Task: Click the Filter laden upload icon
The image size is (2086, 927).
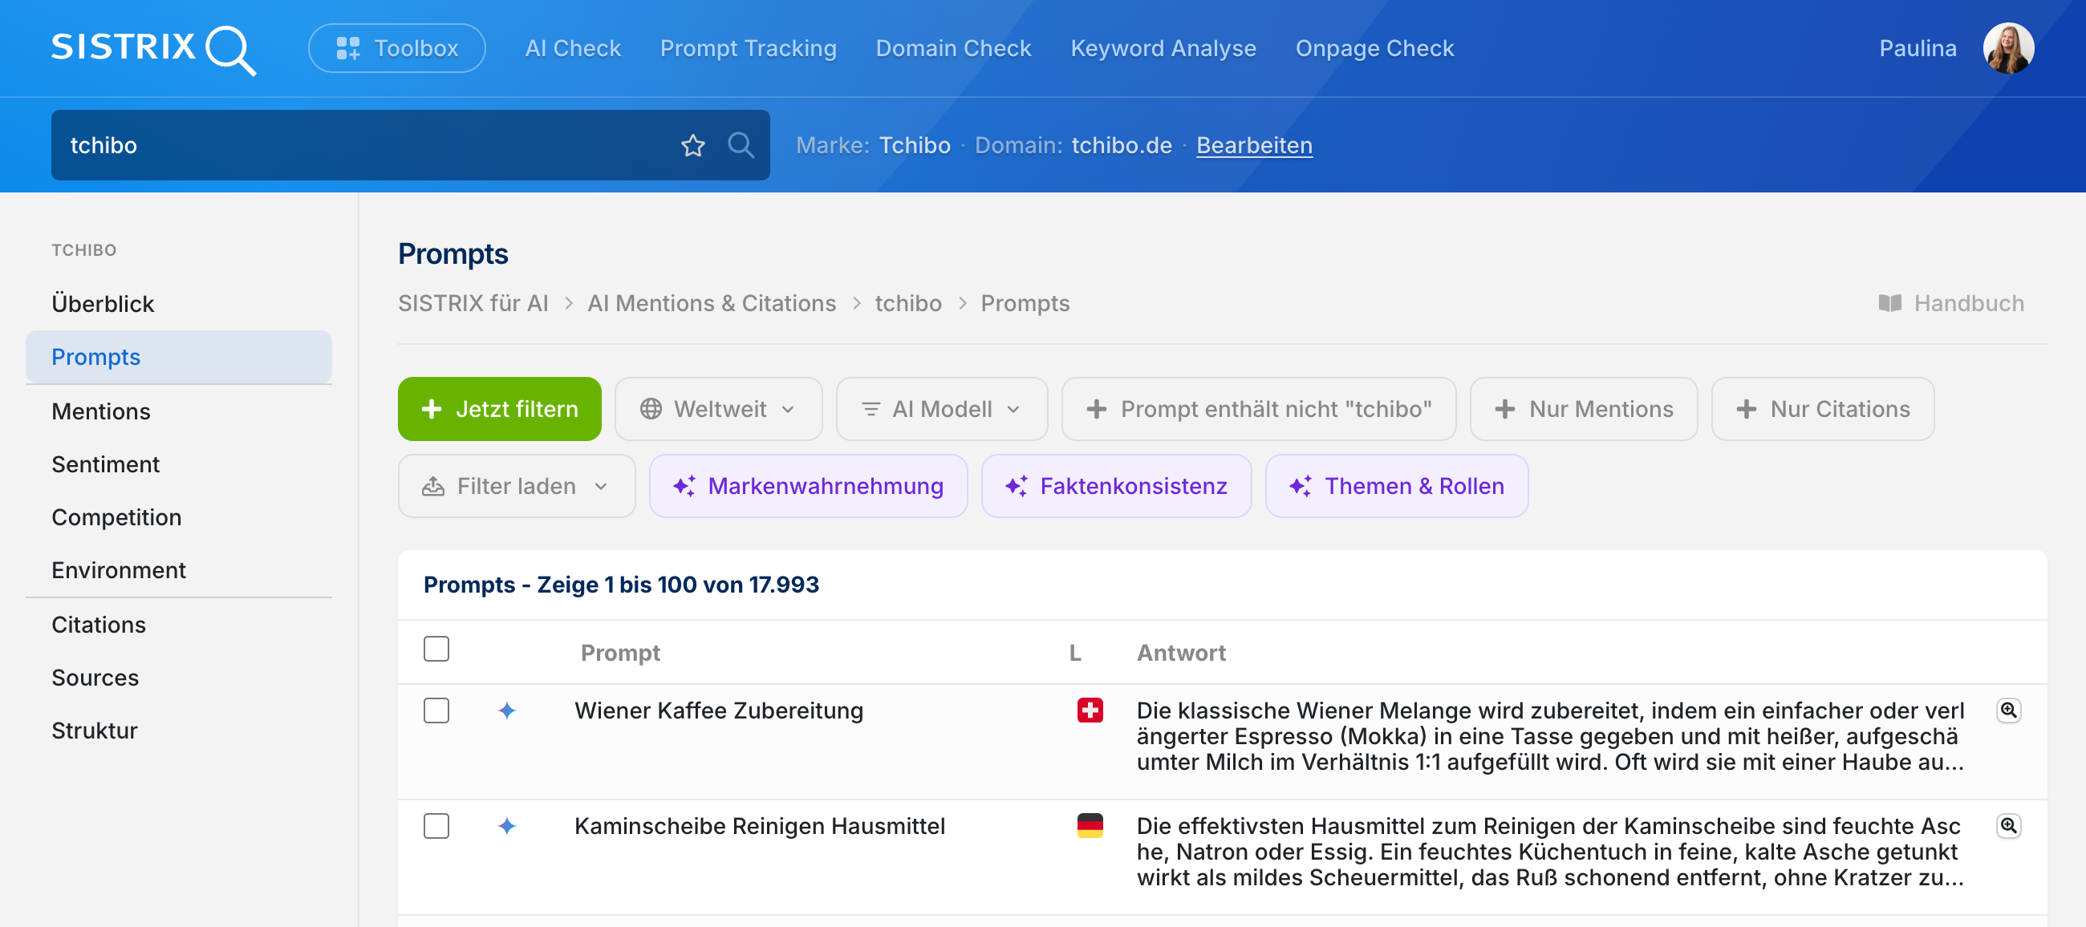Action: 433,486
